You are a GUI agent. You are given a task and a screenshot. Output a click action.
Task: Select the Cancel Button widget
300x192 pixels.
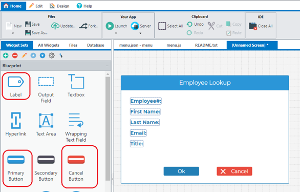tap(76, 168)
